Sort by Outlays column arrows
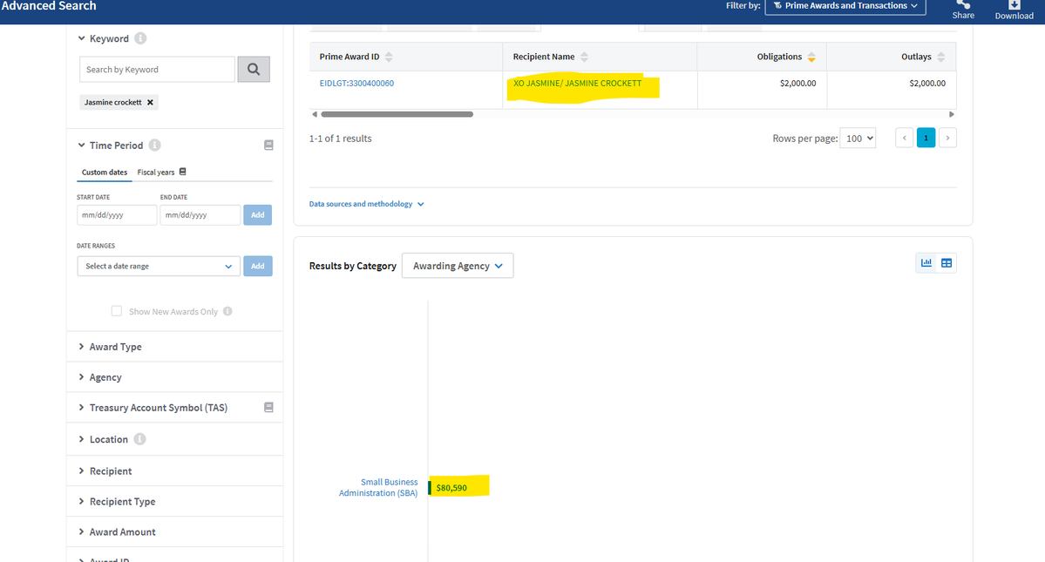This screenshot has width=1045, height=562. (x=941, y=58)
